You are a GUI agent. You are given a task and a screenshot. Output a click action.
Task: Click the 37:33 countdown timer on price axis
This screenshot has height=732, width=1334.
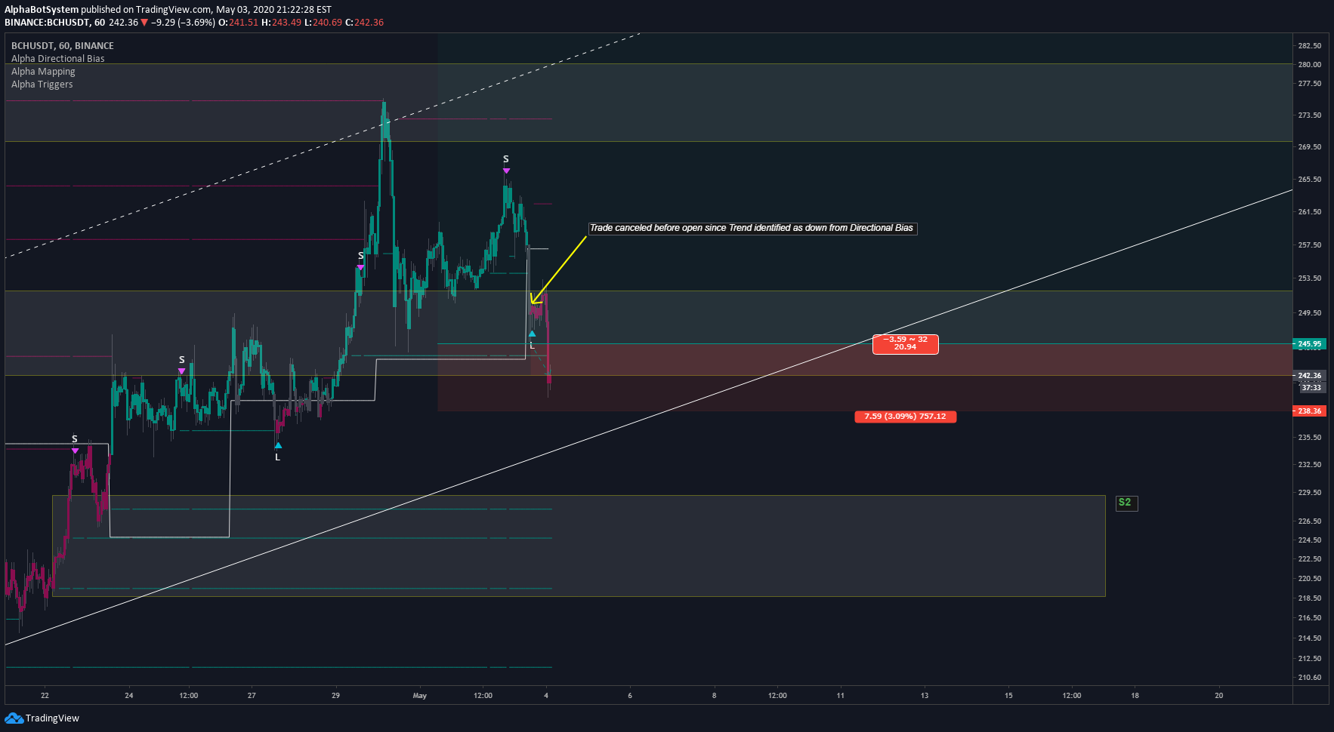pos(1312,388)
